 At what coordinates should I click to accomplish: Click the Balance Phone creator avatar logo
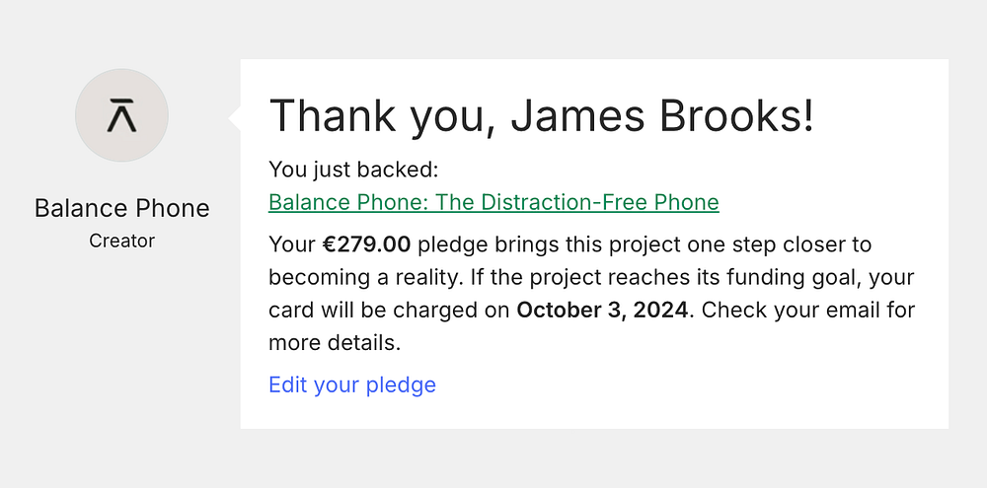tap(121, 115)
